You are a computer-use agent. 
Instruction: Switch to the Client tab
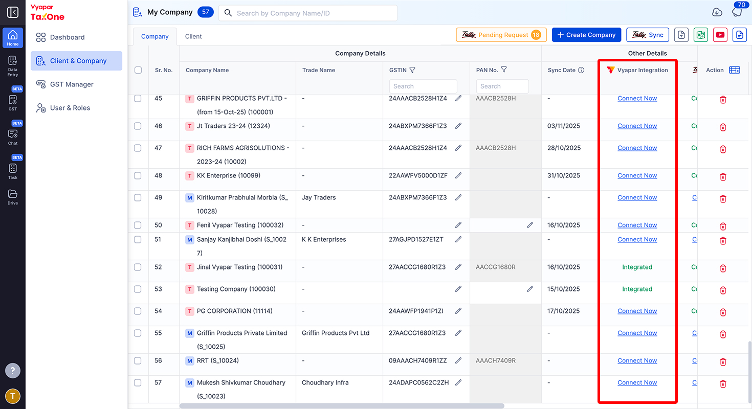click(x=193, y=36)
